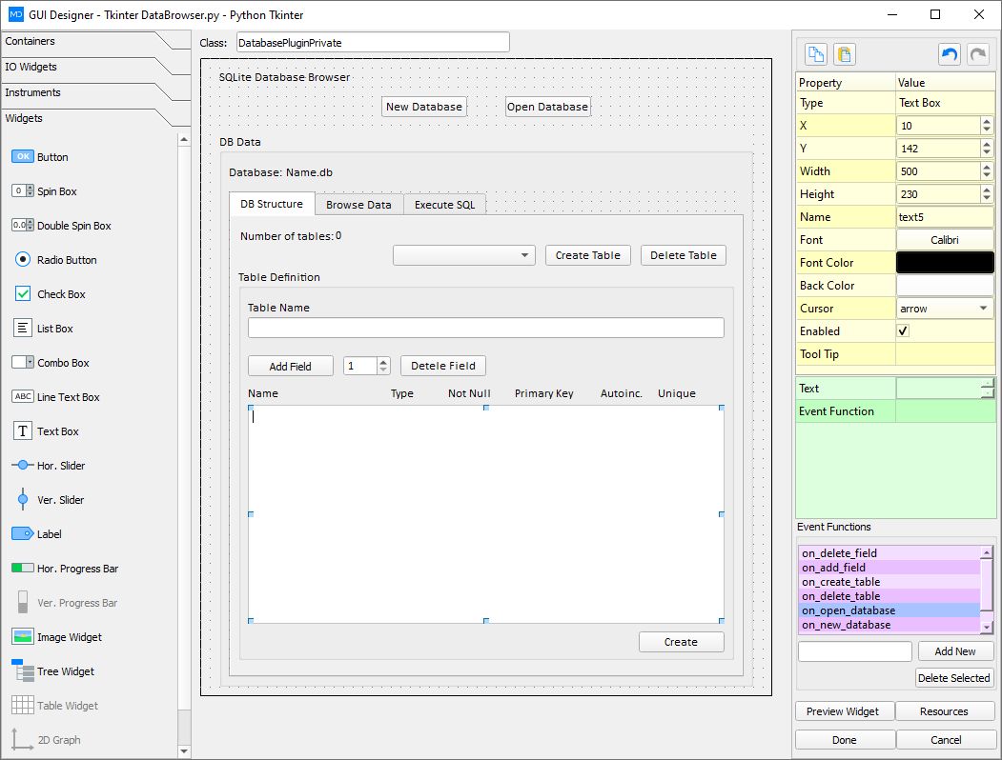The height and width of the screenshot is (760, 1002).
Task: Click the Add Field button
Action: coord(290,366)
